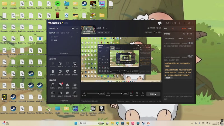Image resolution: width=224 pixels, height=126 pixels.
Task: Click the stream preview canvas
Action: tap(121, 60)
